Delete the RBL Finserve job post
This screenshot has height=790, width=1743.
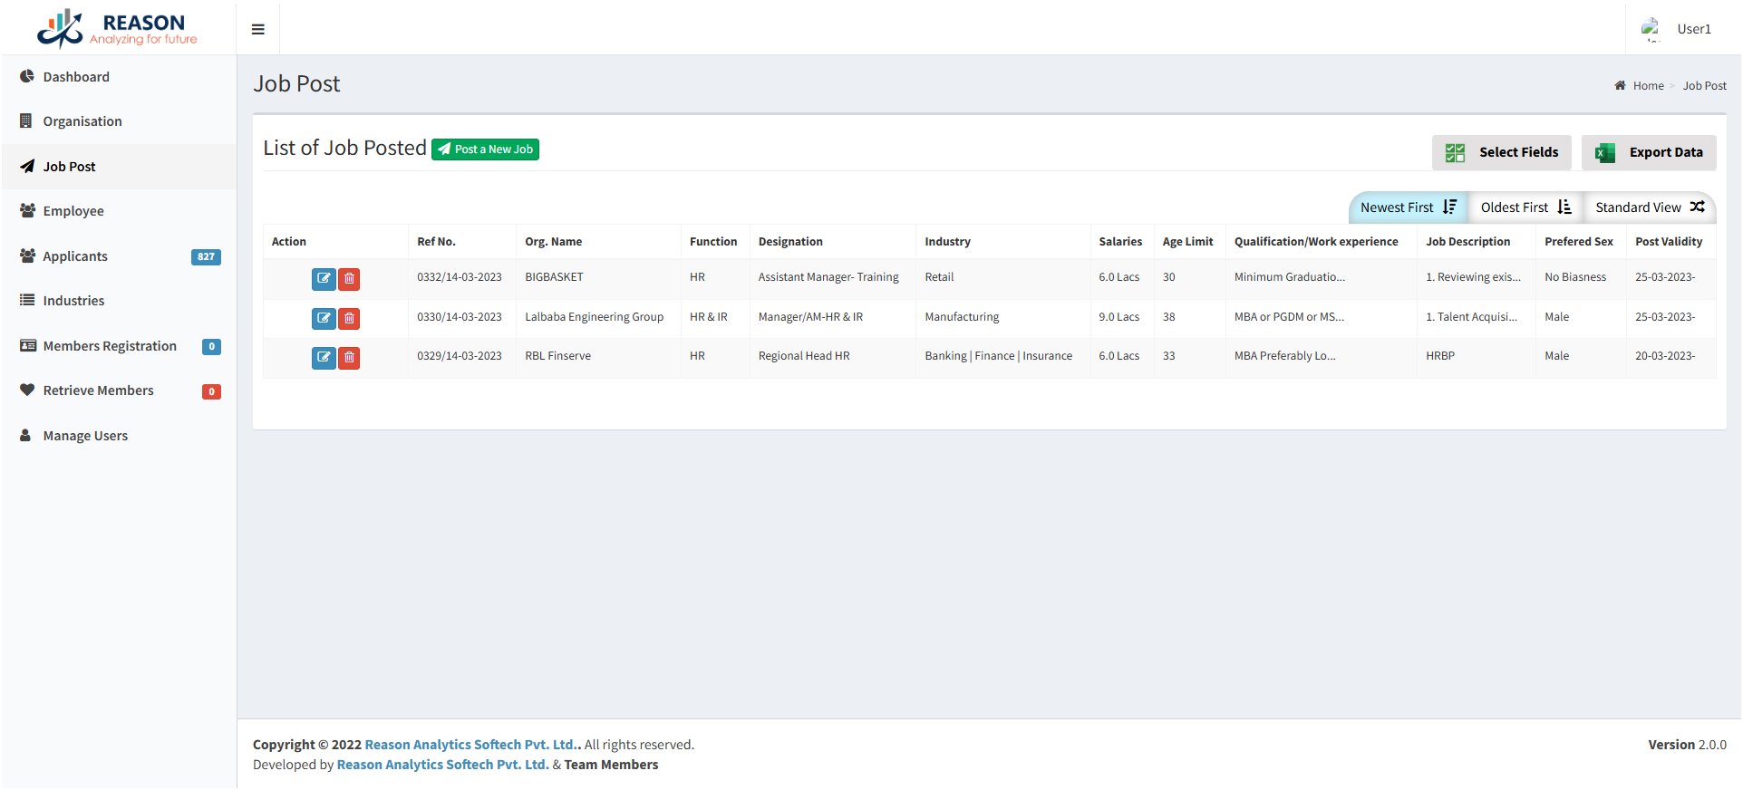click(349, 358)
